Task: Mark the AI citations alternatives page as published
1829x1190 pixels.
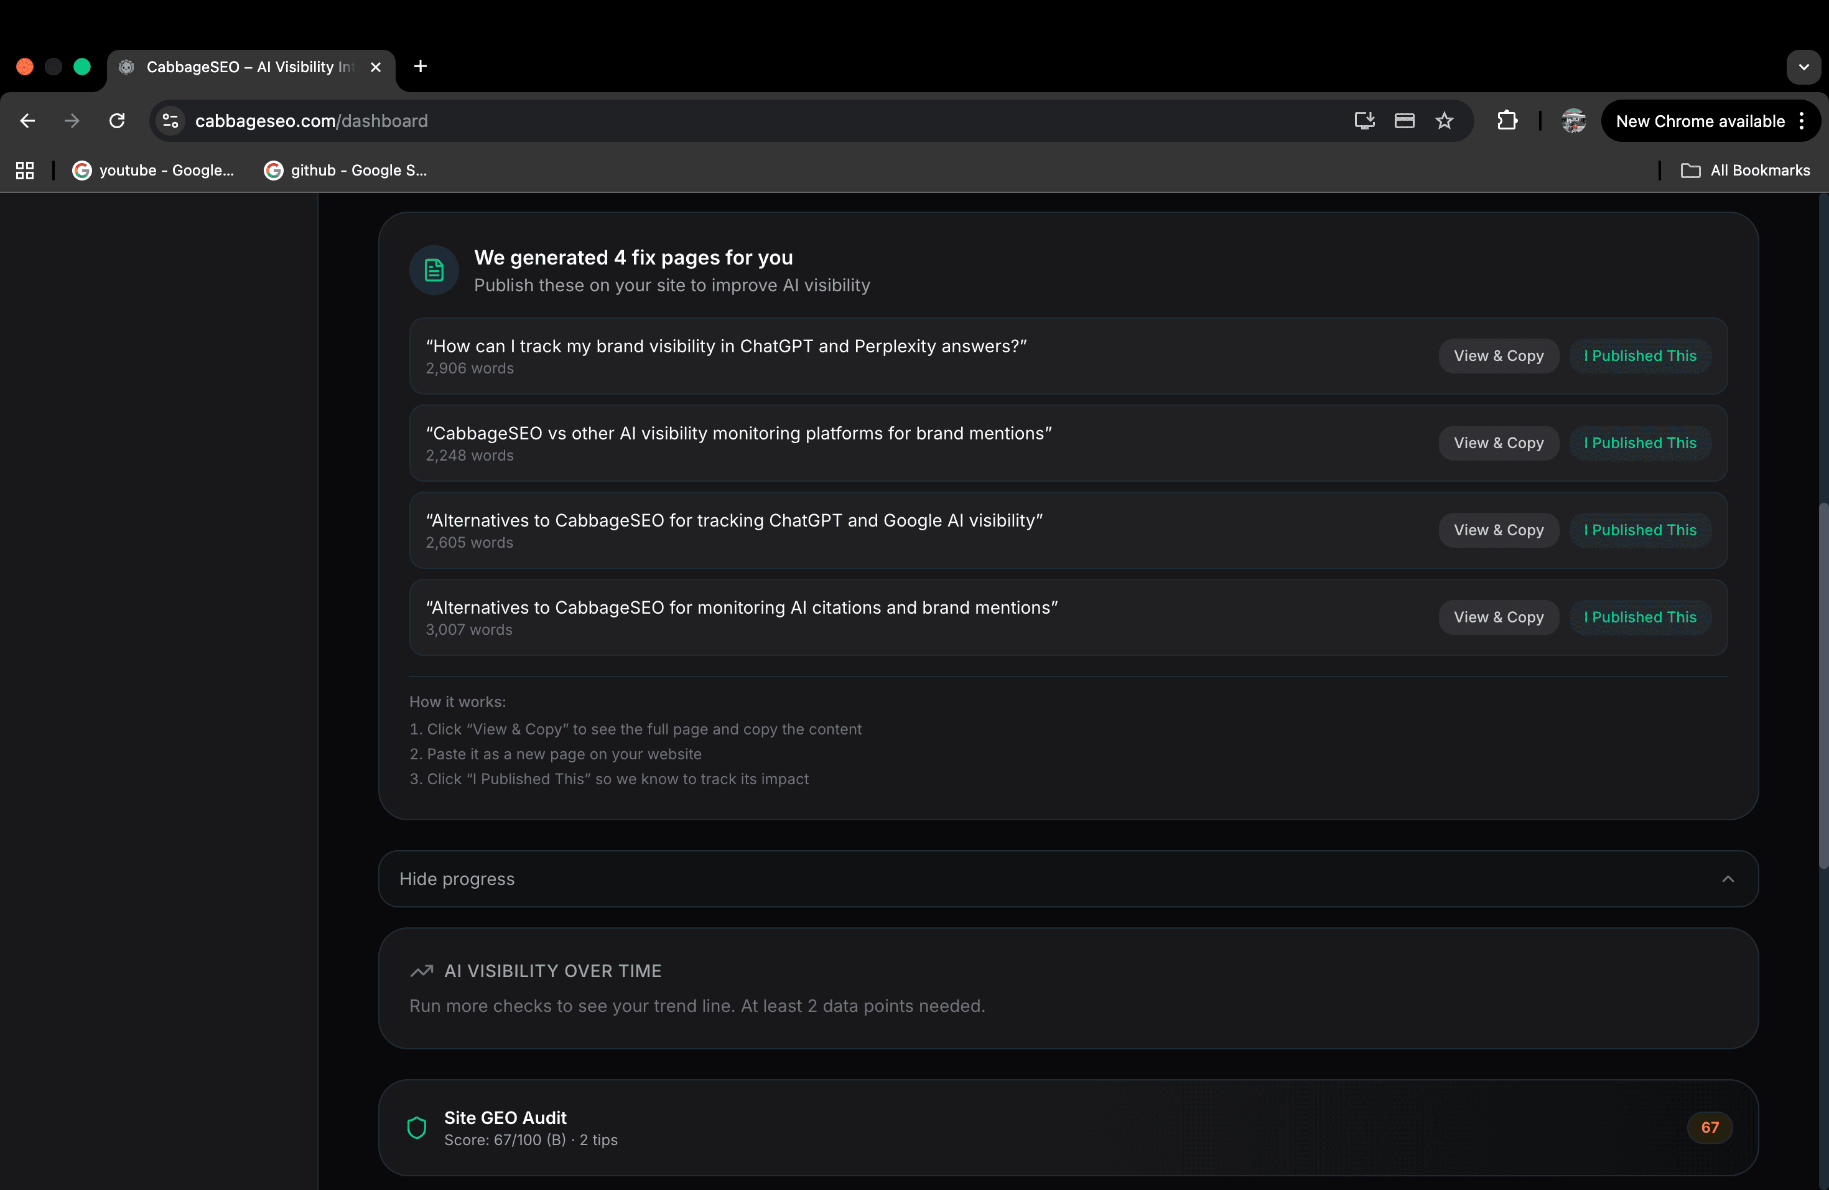Action: pyautogui.click(x=1639, y=617)
